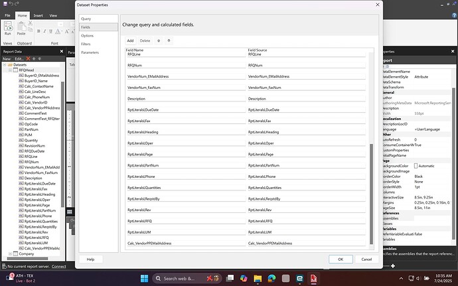This screenshot has width=458, height=286.
Task: Click the Connect link in status bar
Action: click(x=58, y=267)
